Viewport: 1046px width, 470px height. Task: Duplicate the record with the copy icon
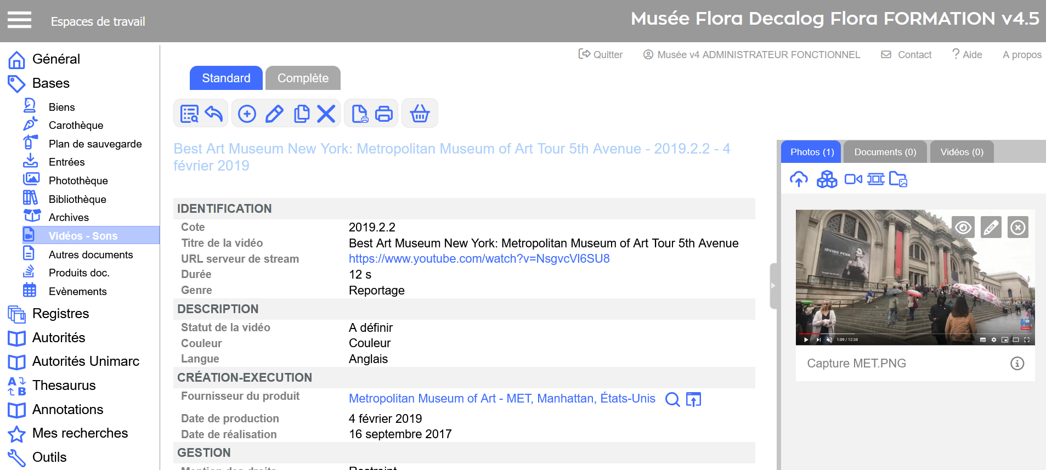pos(301,114)
